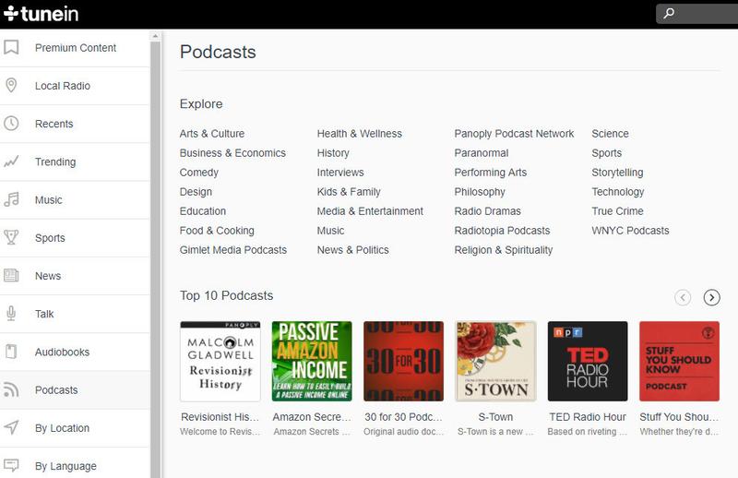Click the By Language speech icon
This screenshot has height=478, width=738.
[11, 466]
